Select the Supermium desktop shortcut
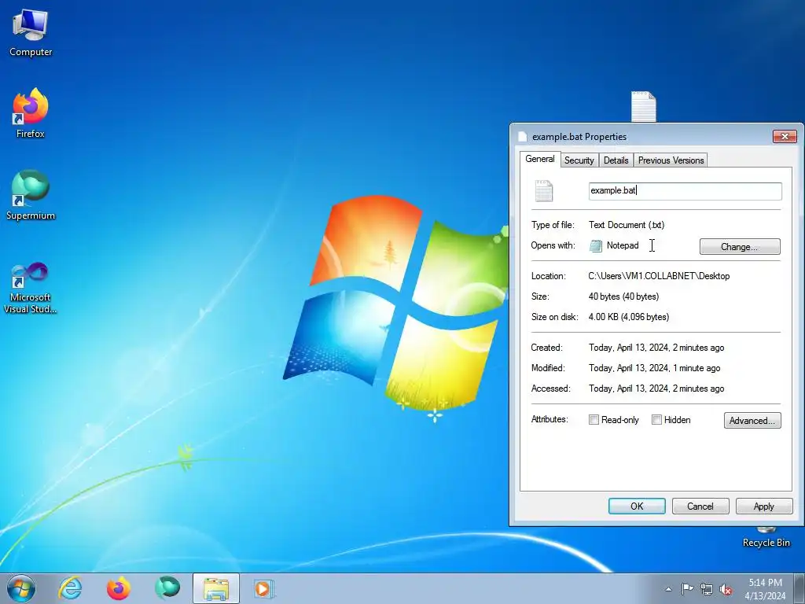 31,195
